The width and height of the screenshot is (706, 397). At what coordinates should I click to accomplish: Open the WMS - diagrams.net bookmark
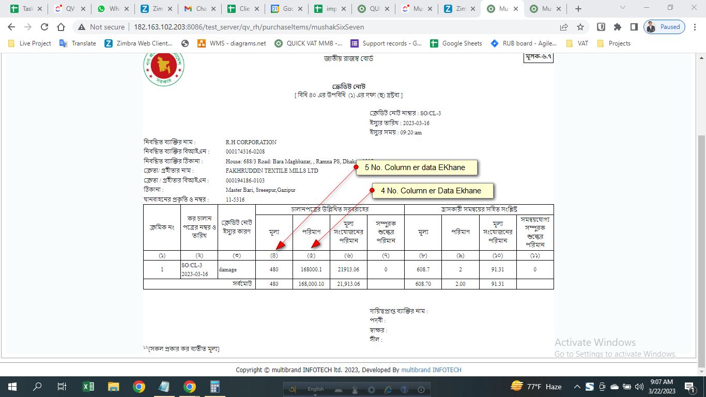click(x=232, y=43)
